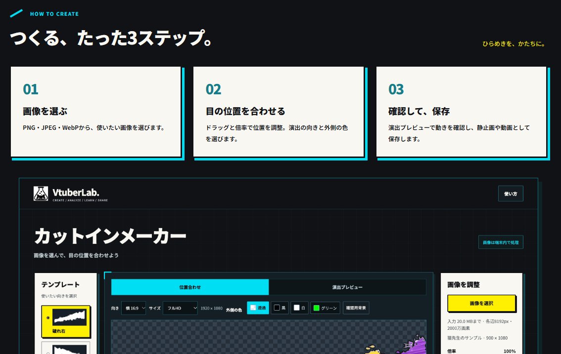This screenshot has height=354, width=561.
Task: Click the 02 目の位置を合わせる step card
Action: point(279,112)
